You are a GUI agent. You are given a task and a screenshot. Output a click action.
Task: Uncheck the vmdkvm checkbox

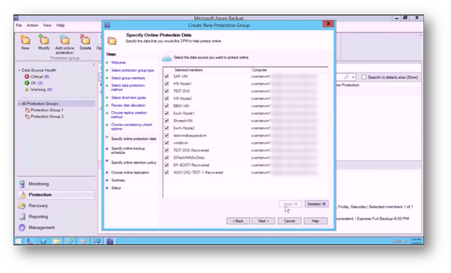[x=167, y=143]
